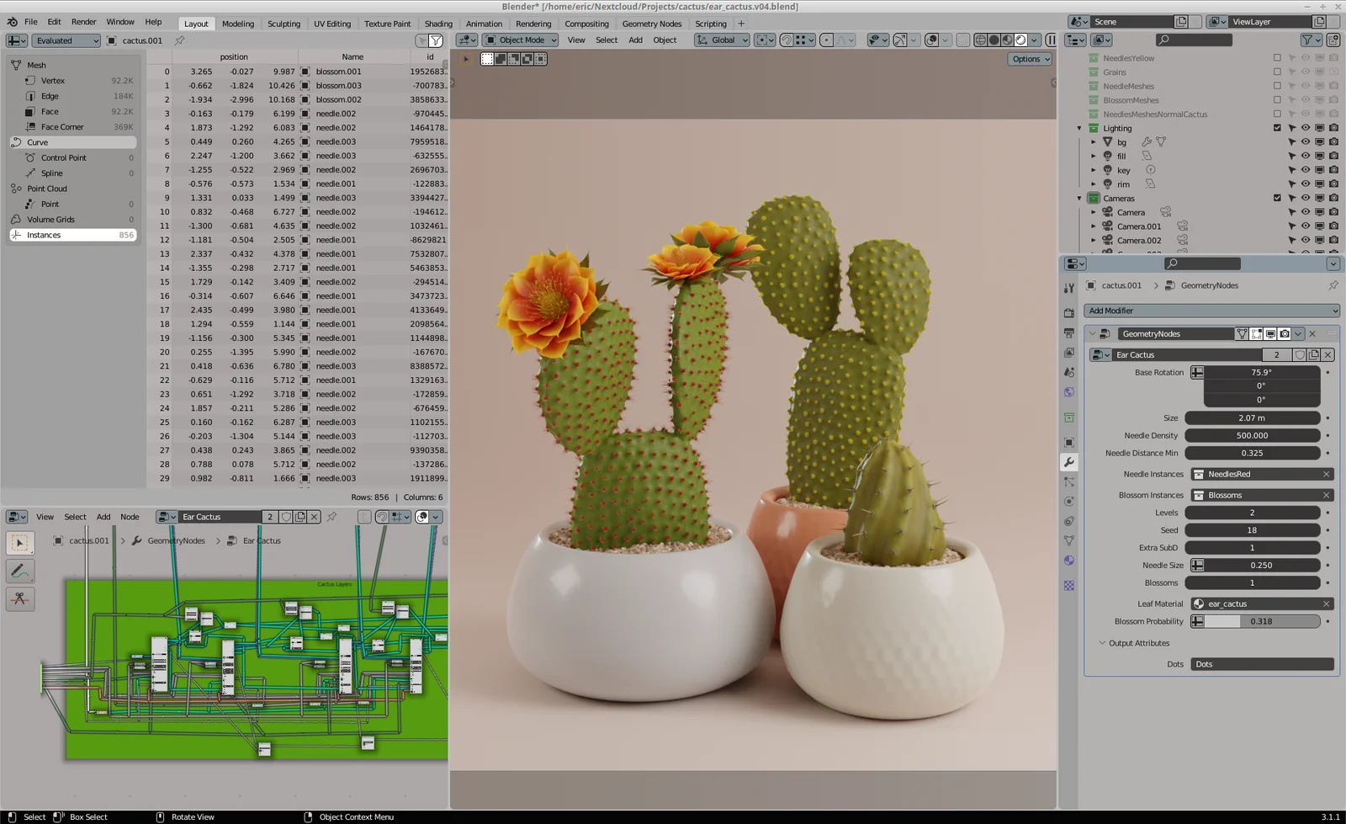
Task: Enable the NeedlesYellow collection checkbox
Action: 1276,58
